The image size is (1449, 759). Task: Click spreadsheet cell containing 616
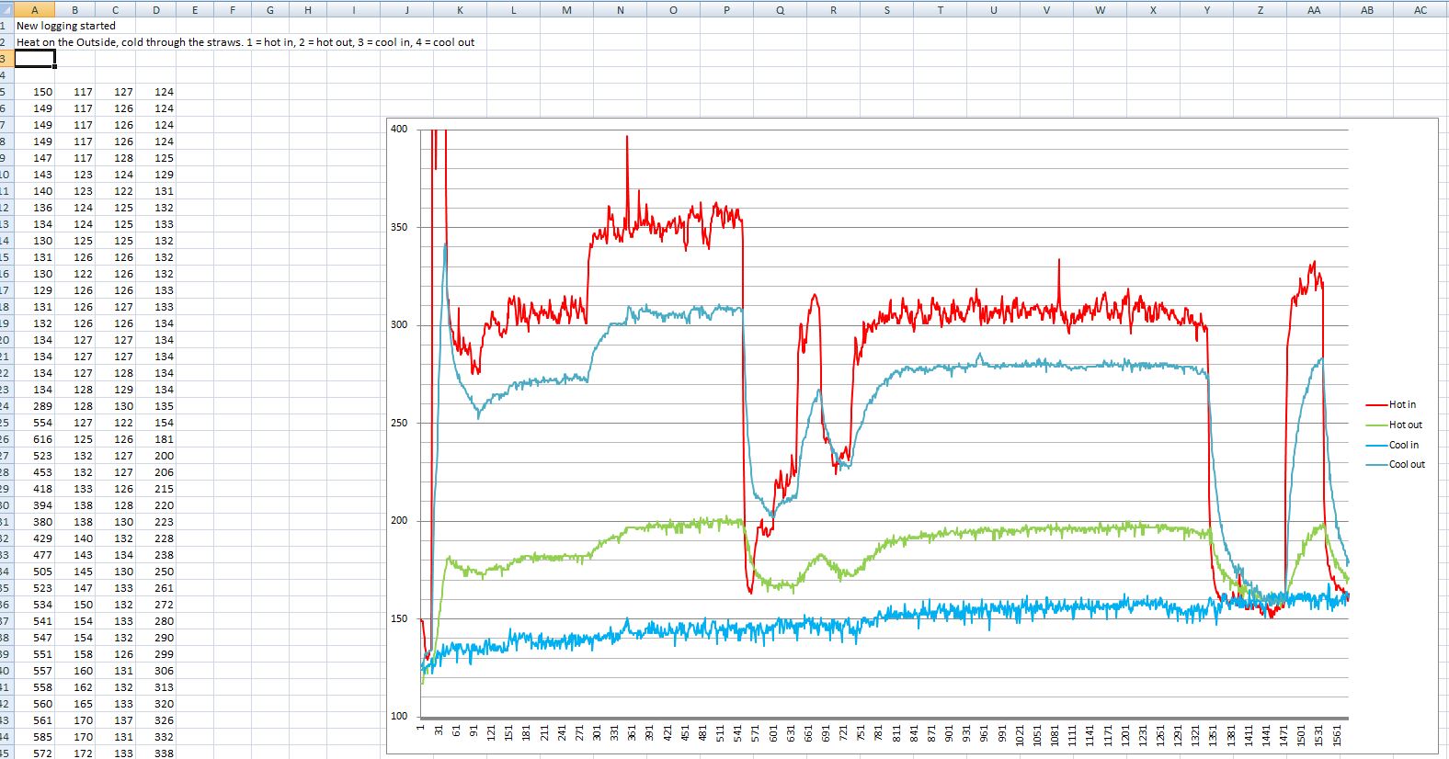35,439
